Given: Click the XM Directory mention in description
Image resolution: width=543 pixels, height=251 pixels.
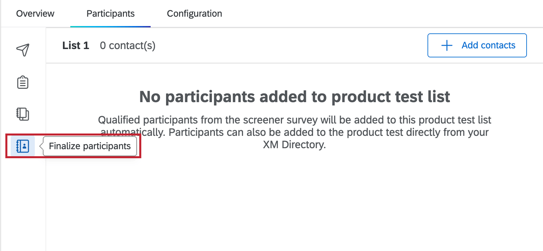Looking at the screenshot, I should click(x=295, y=145).
